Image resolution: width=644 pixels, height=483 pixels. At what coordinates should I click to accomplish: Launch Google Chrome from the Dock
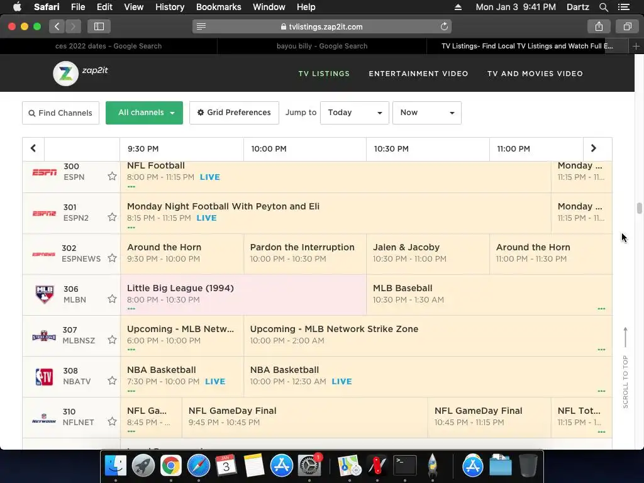[x=171, y=465]
